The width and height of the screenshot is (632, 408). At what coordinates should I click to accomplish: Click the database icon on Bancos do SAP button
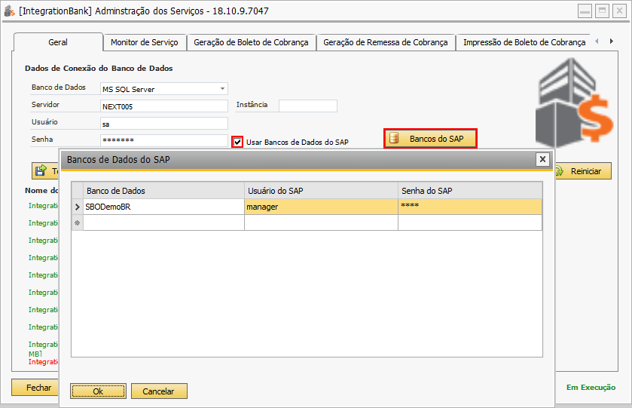pyautogui.click(x=394, y=139)
